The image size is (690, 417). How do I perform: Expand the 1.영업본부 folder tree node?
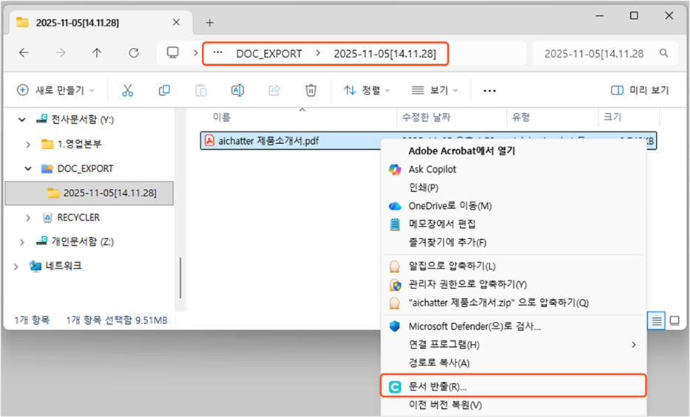coord(28,144)
